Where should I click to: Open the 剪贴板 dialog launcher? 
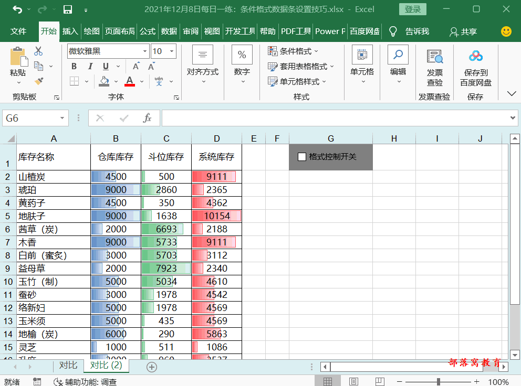tap(57, 97)
